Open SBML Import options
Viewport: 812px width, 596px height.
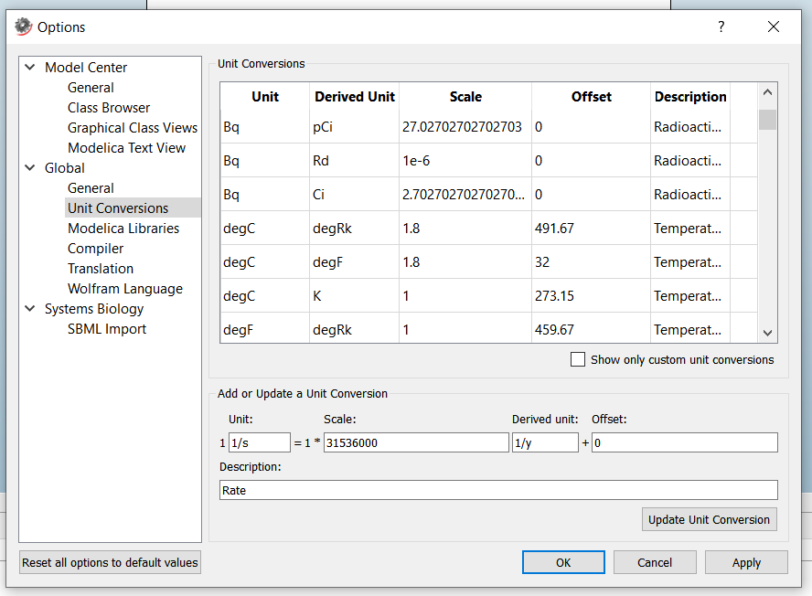coord(107,329)
